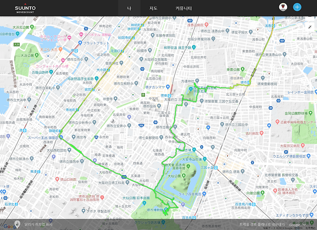This screenshot has height=230, width=317.
Task: Click the blue plus add button
Action: (x=297, y=7)
